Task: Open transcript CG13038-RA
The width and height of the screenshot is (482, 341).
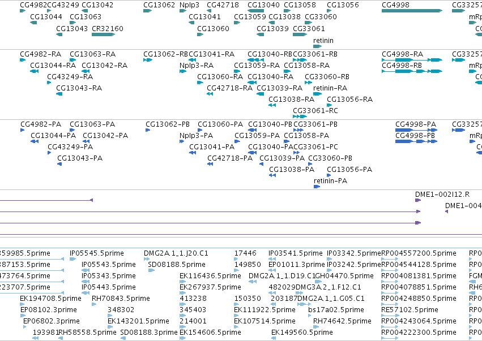Action: point(292,100)
